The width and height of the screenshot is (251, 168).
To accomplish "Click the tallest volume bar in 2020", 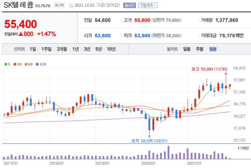I will click(168, 152).
